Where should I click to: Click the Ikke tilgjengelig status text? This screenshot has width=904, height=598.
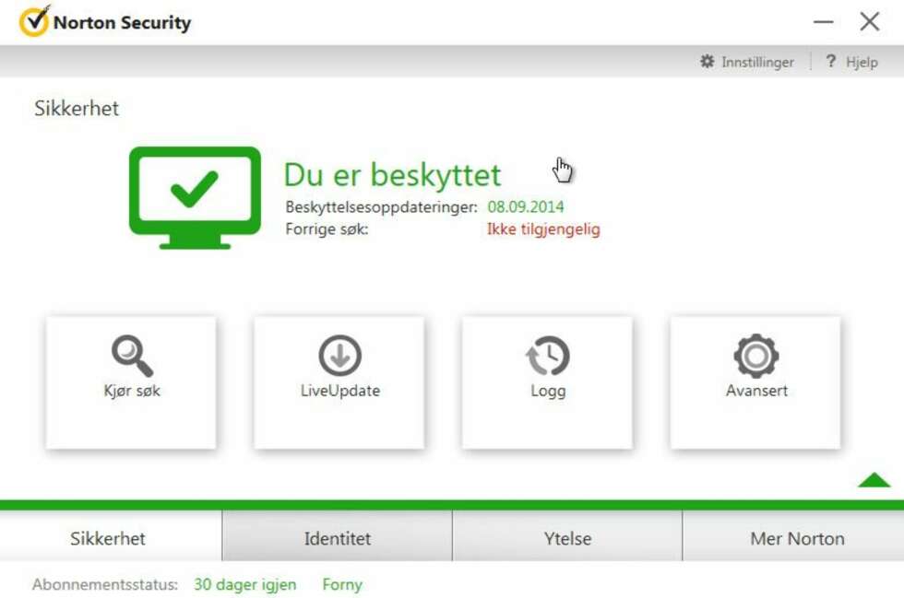543,229
